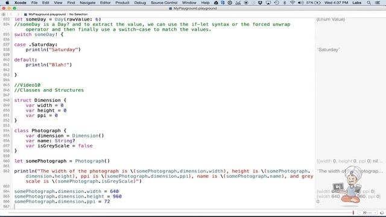Open MyPlayground.playground in the jump bar

pyautogui.click(x=47, y=14)
